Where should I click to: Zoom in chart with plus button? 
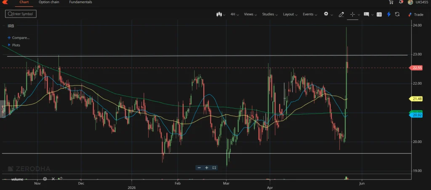point(207,168)
